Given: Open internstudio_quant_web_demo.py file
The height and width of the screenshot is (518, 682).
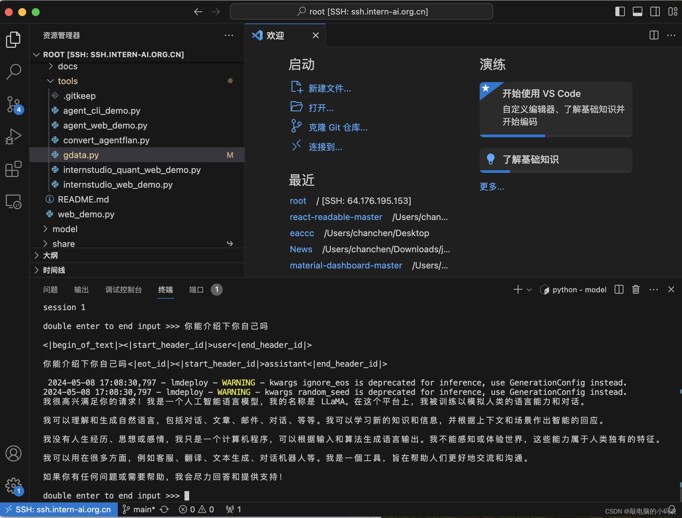Looking at the screenshot, I should point(137,170).
